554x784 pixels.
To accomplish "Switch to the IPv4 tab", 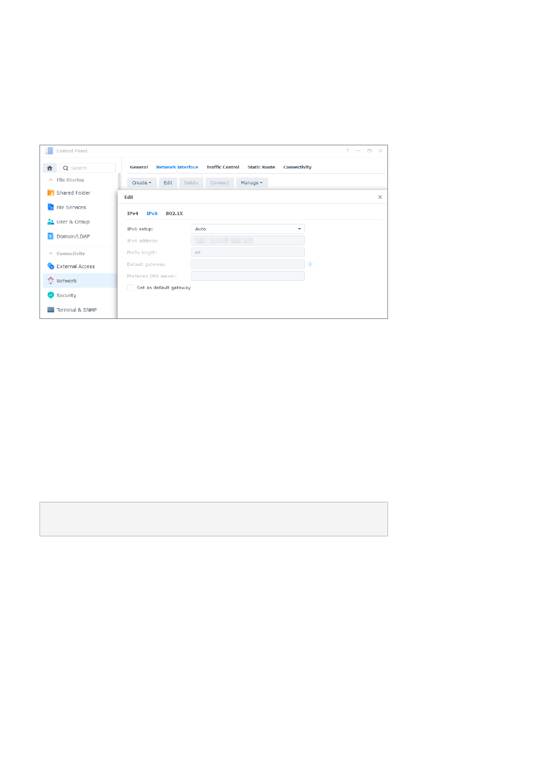I will pyautogui.click(x=133, y=214).
